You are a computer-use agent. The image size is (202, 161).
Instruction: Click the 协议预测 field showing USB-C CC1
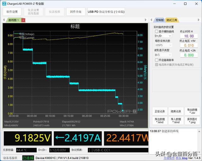[118, 150]
